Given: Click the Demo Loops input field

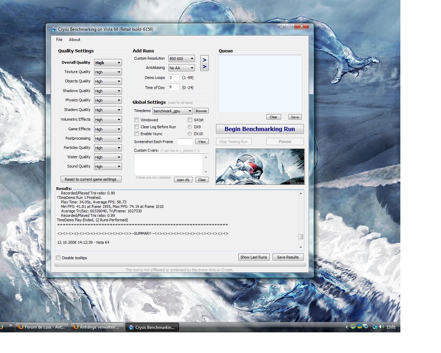Looking at the screenshot, I should [x=174, y=78].
